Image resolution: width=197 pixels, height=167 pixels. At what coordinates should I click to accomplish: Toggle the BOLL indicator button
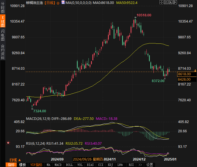tap(69, 165)
